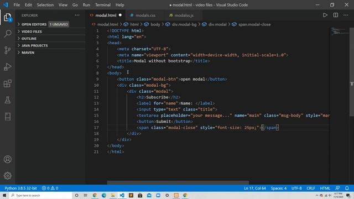Click line number 12 in gutter

coord(96,97)
